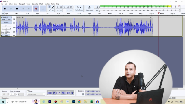Mute the Audio 1 track
This screenshot has height=104, width=185.
pyautogui.click(x=3, y=19)
